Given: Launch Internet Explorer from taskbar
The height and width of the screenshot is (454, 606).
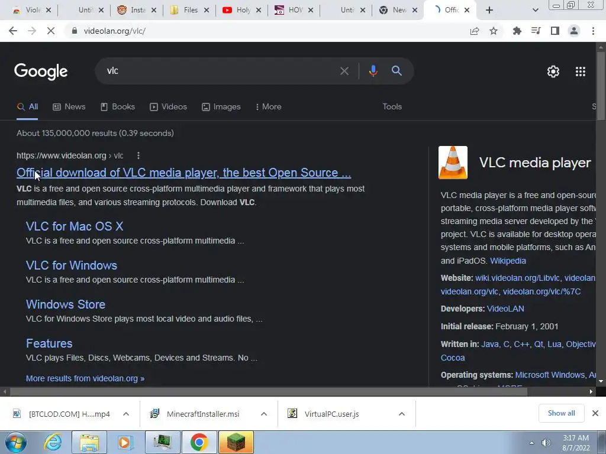Looking at the screenshot, I should pos(53,442).
